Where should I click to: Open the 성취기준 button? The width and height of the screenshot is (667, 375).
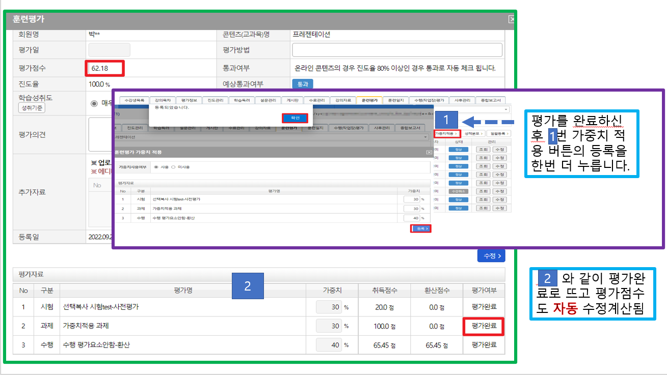[32, 108]
